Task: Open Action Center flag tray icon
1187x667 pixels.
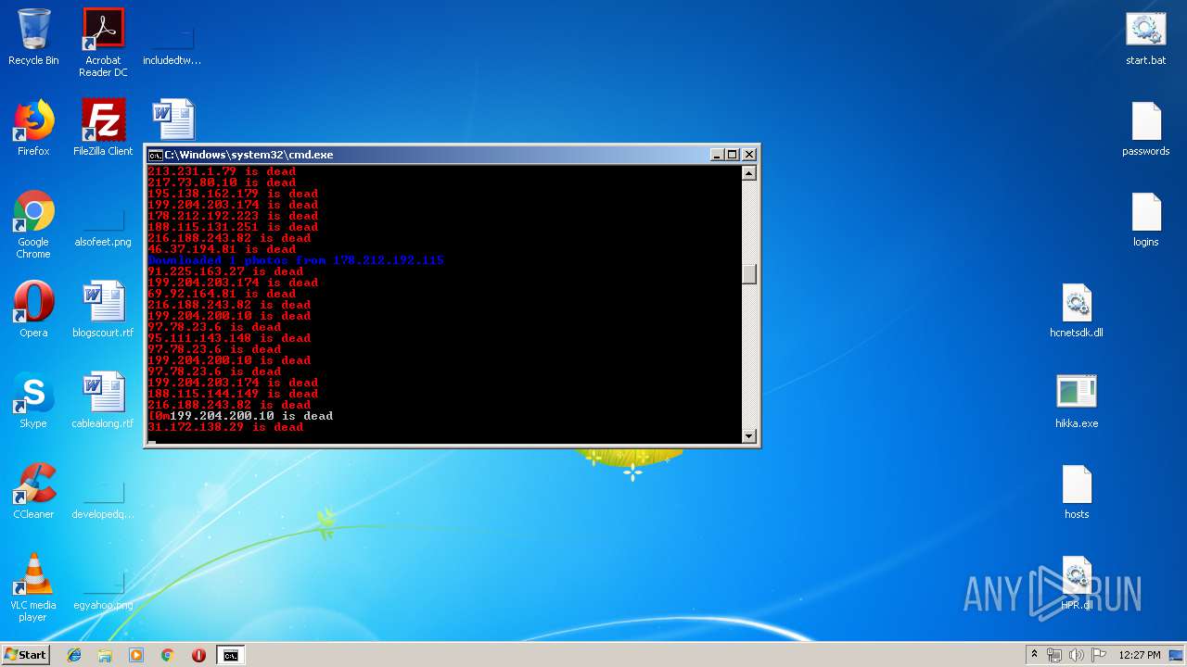Action: point(1099,655)
